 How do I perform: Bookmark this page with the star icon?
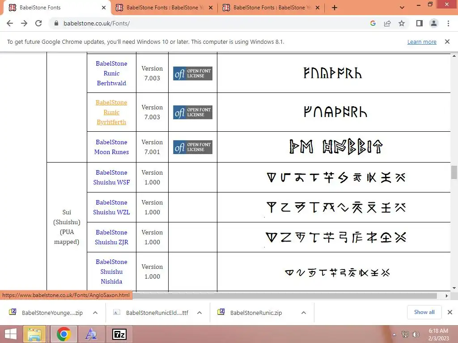402,23
